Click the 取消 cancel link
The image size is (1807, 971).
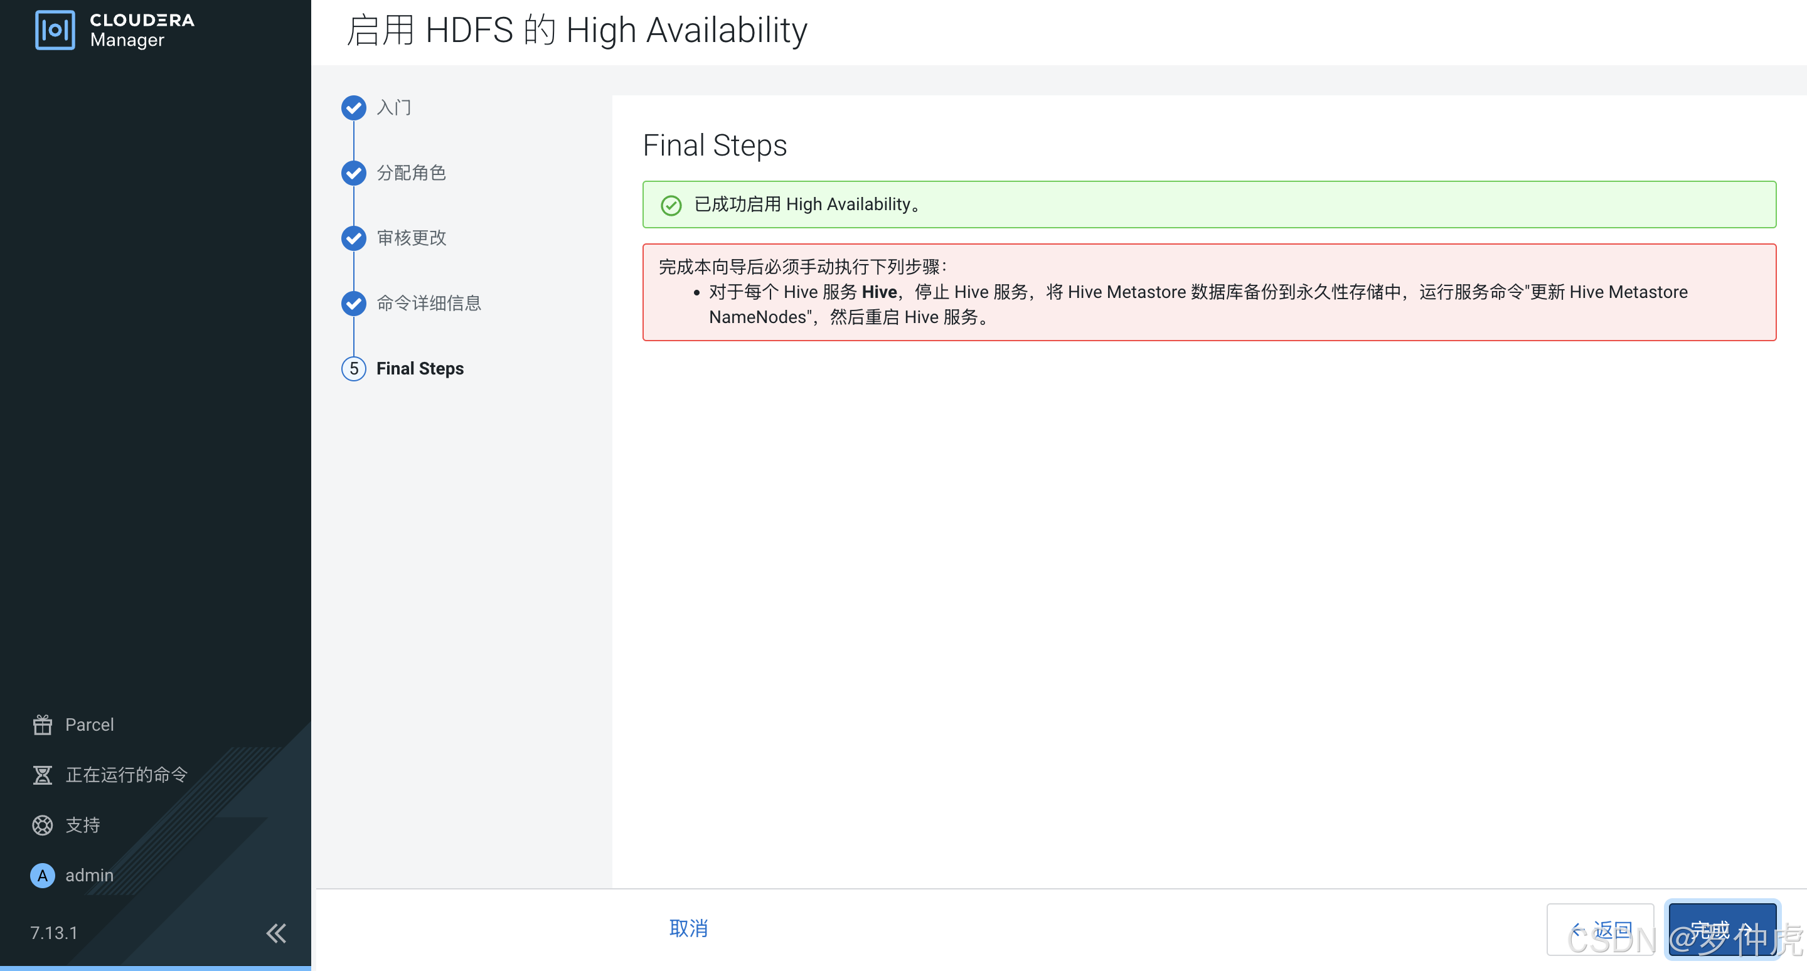coord(688,928)
